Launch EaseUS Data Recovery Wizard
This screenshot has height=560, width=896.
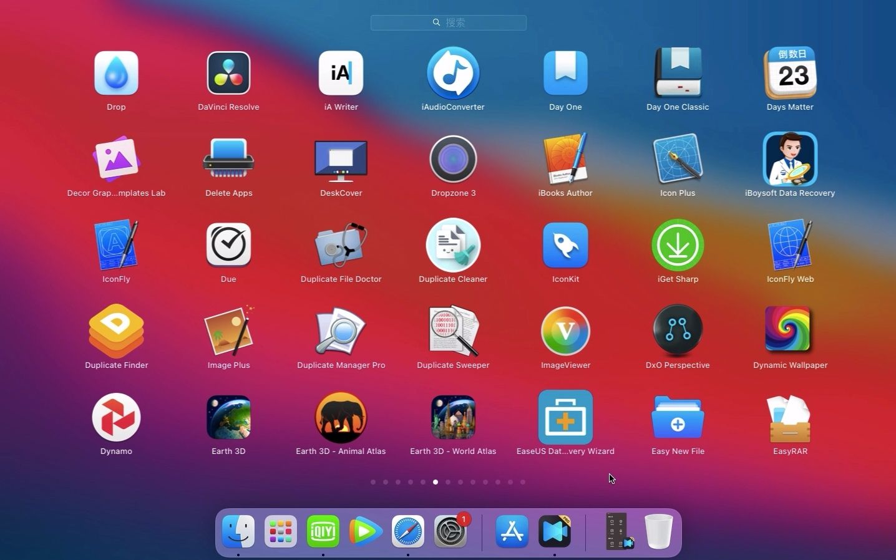point(565,417)
